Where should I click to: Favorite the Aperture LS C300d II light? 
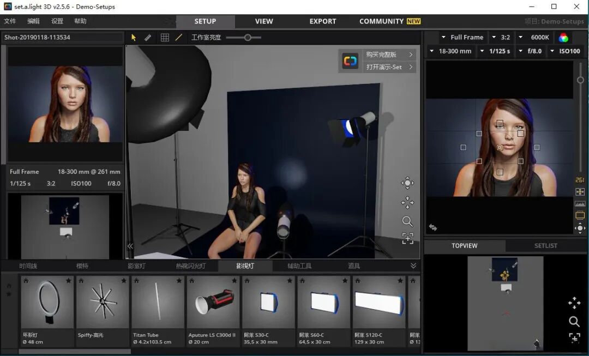[234, 281]
